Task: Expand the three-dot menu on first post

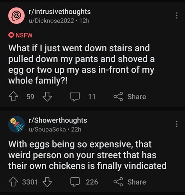Action: pyautogui.click(x=176, y=16)
